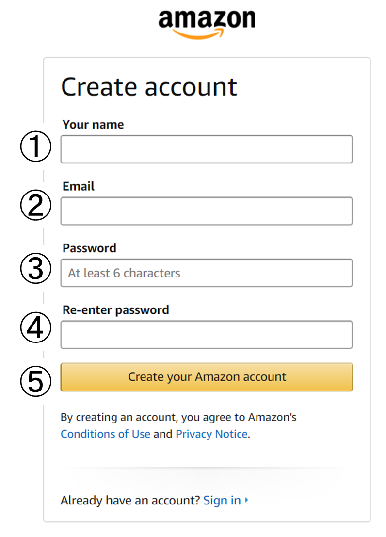Focus the Re-enter password field
Screen dimensions: 386x537
pyautogui.click(x=207, y=335)
